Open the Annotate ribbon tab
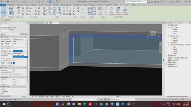191x107 pixels. coord(48,5)
